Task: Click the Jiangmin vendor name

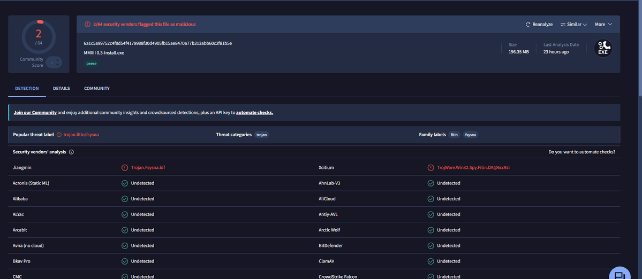Action: pos(22,167)
